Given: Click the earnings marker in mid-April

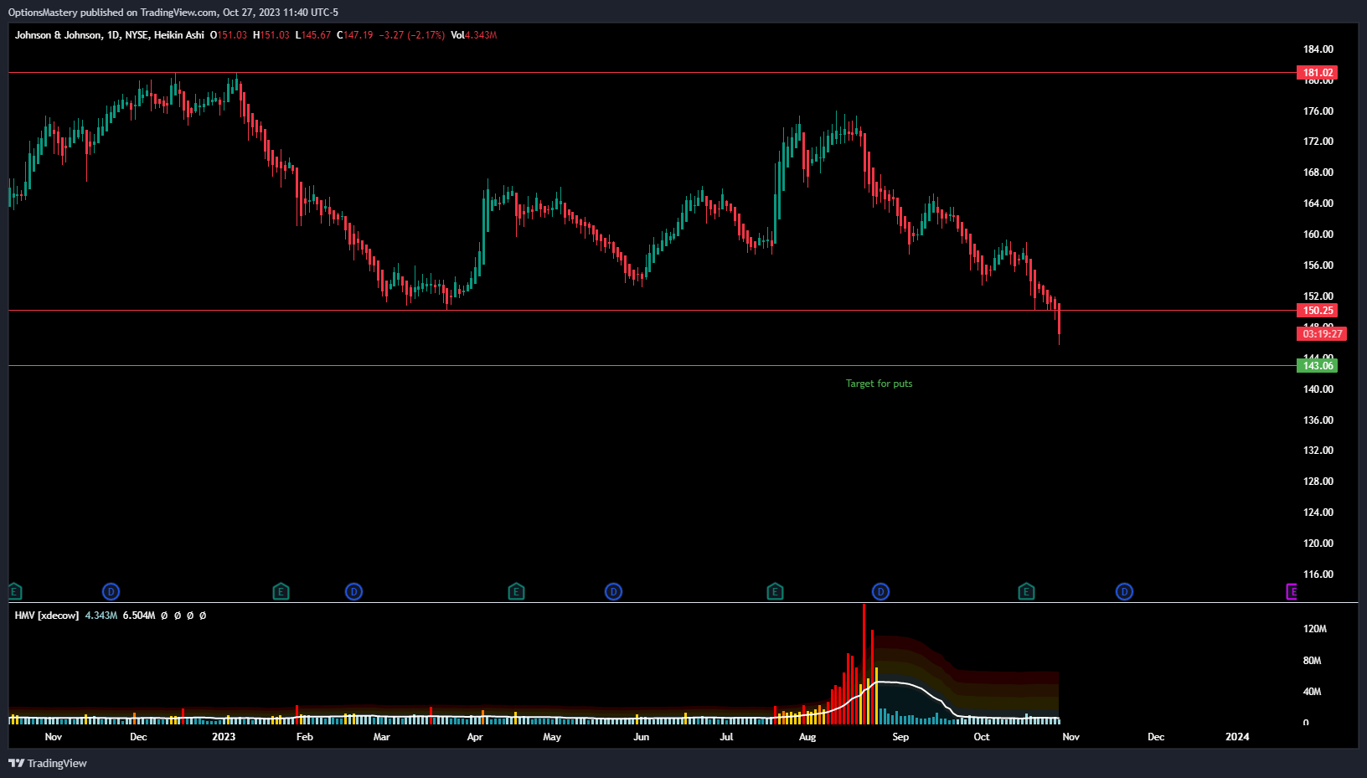Looking at the screenshot, I should pyautogui.click(x=516, y=592).
